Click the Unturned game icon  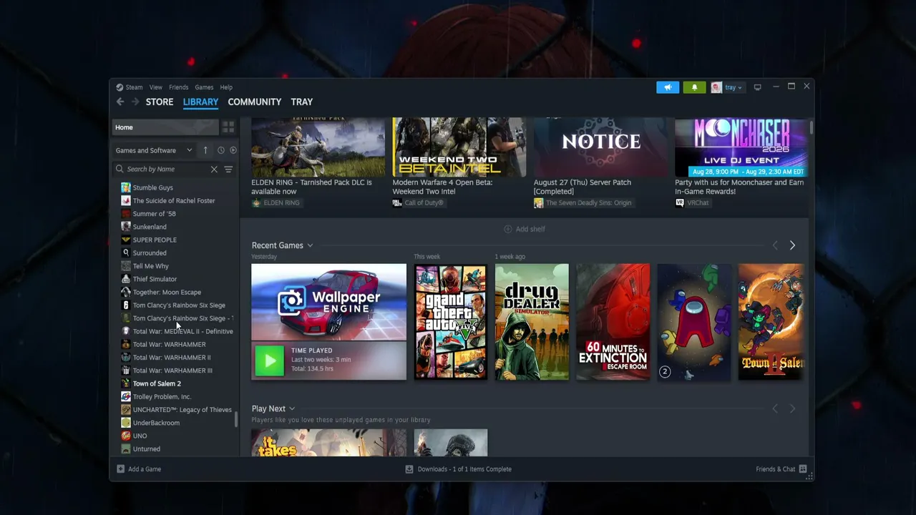coord(126,449)
